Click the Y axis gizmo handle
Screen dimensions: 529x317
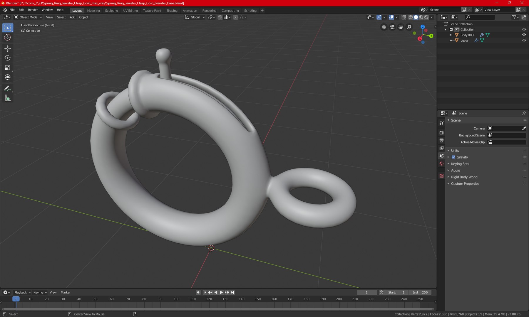tap(431, 36)
